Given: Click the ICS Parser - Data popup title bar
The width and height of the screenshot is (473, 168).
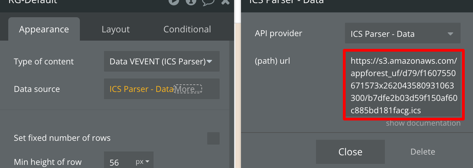Looking at the screenshot, I should (344, 2).
